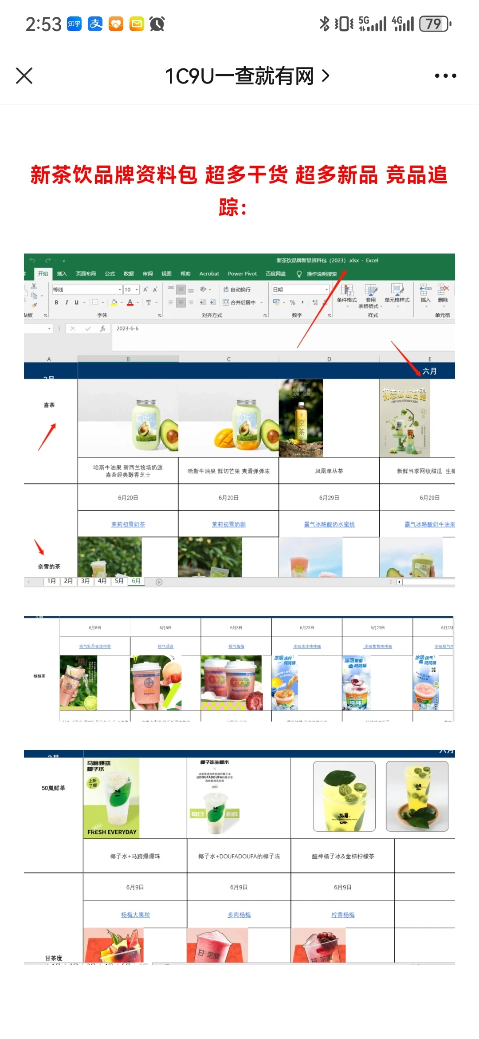
Task: Select column B header in Excel
Action: point(128,359)
